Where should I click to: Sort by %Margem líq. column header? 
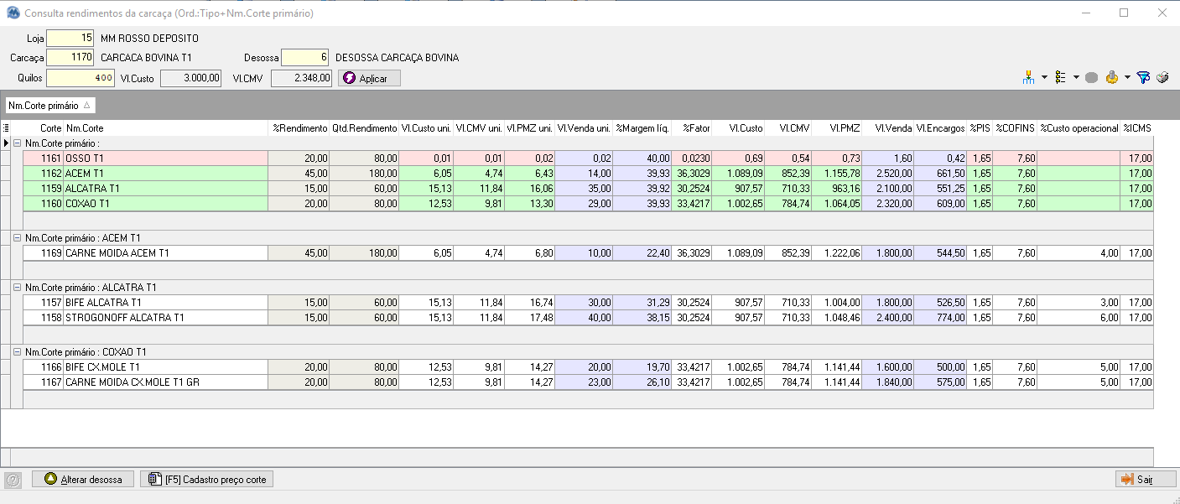point(643,128)
